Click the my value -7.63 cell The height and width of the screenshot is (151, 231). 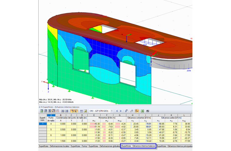click(x=107, y=127)
